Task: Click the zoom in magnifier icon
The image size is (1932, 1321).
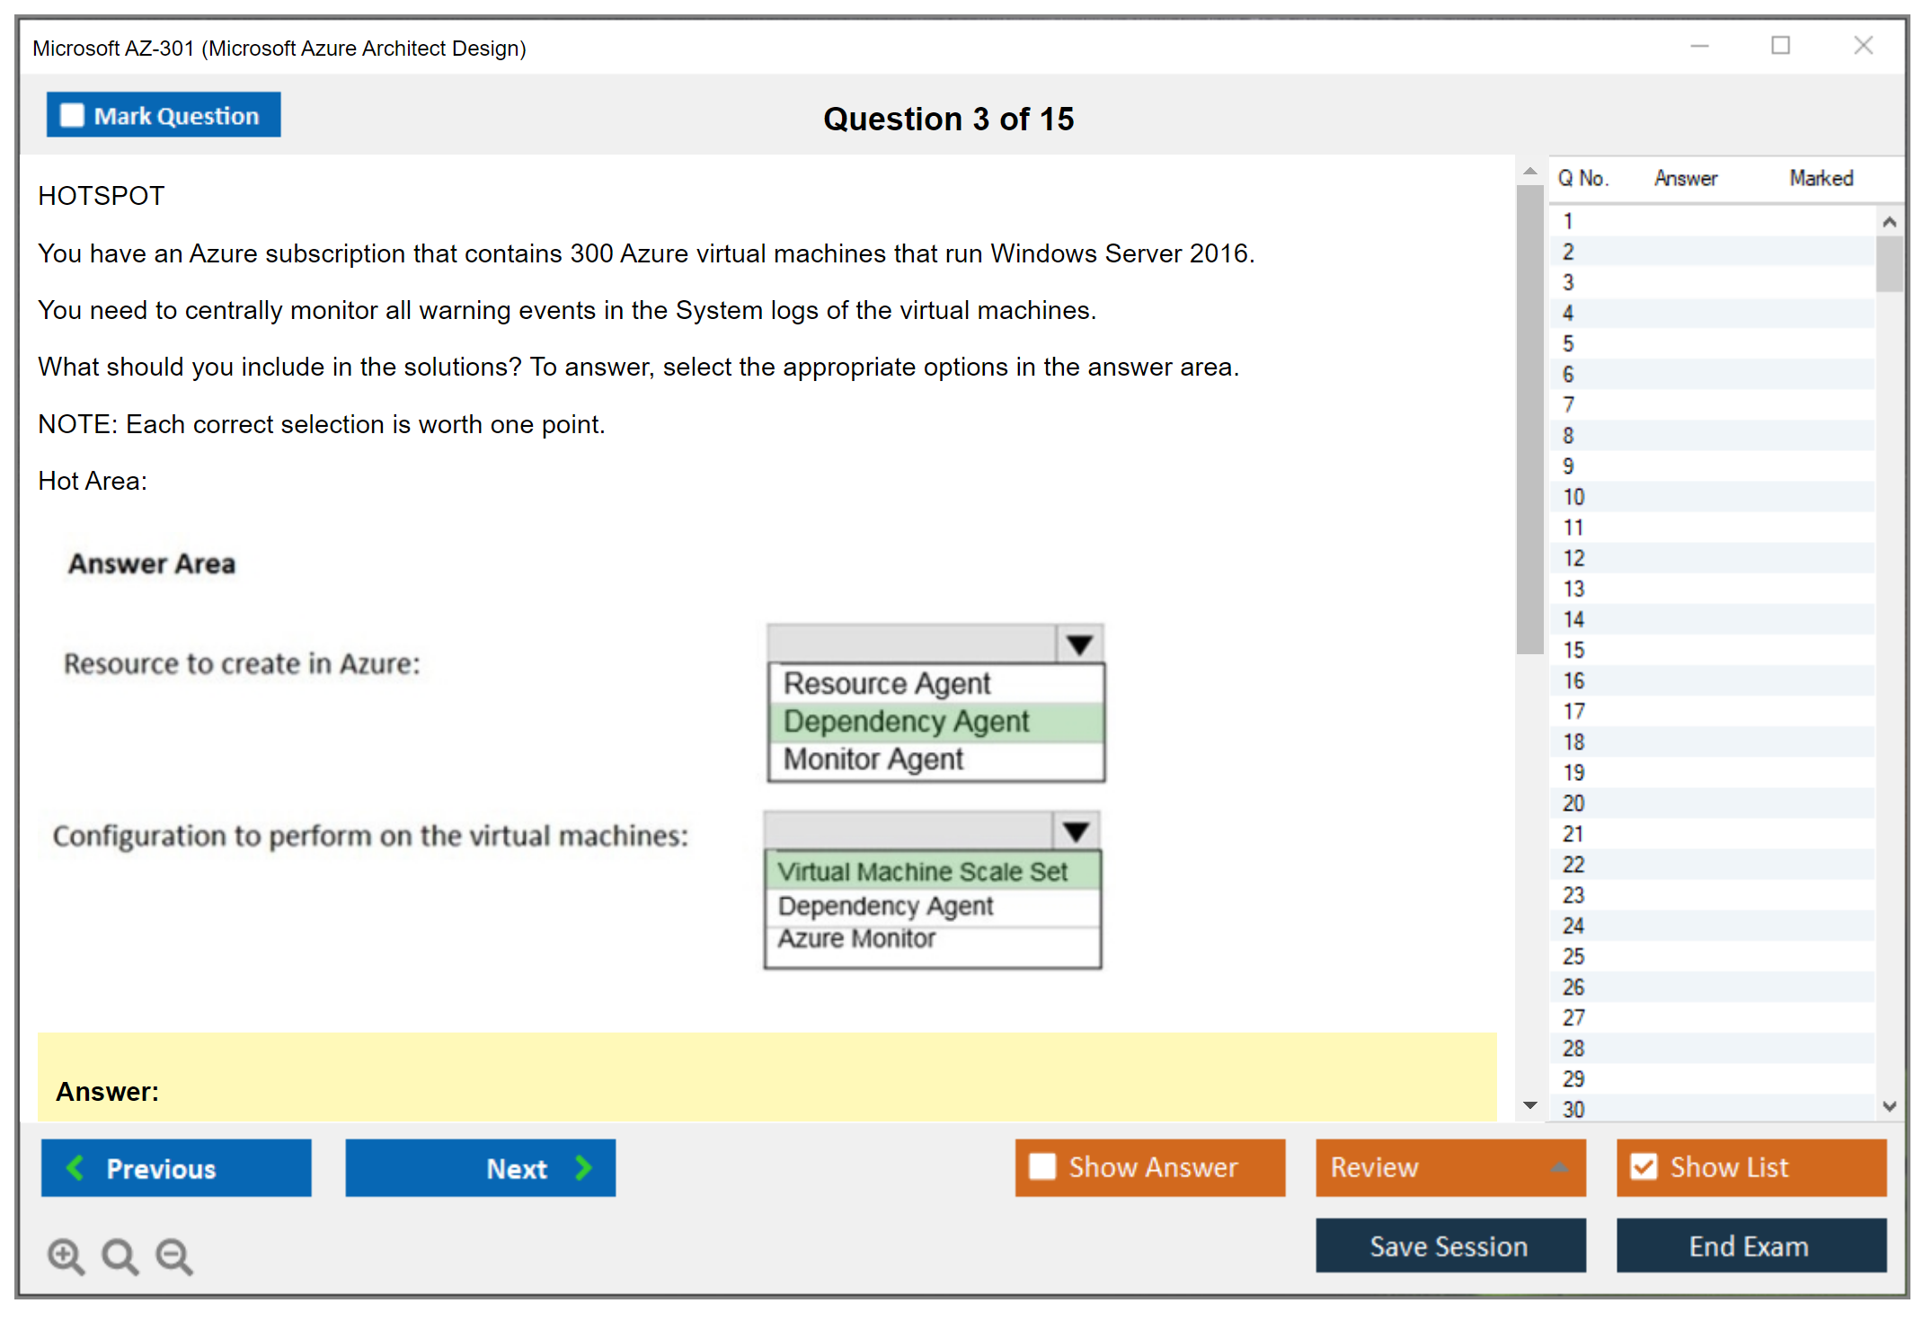Action: pos(66,1255)
